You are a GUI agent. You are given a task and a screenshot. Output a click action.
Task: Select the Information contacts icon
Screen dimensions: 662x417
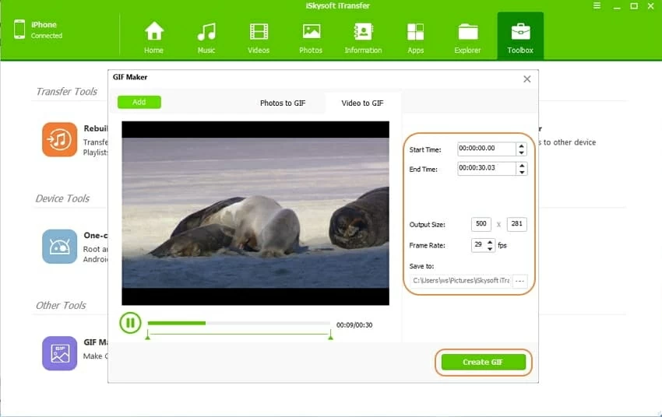pos(363,32)
